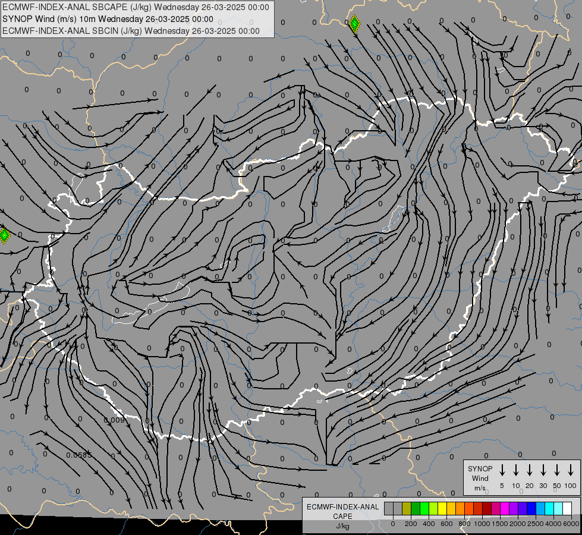Click the '0.009' value on map
The height and width of the screenshot is (535, 582).
114,420
